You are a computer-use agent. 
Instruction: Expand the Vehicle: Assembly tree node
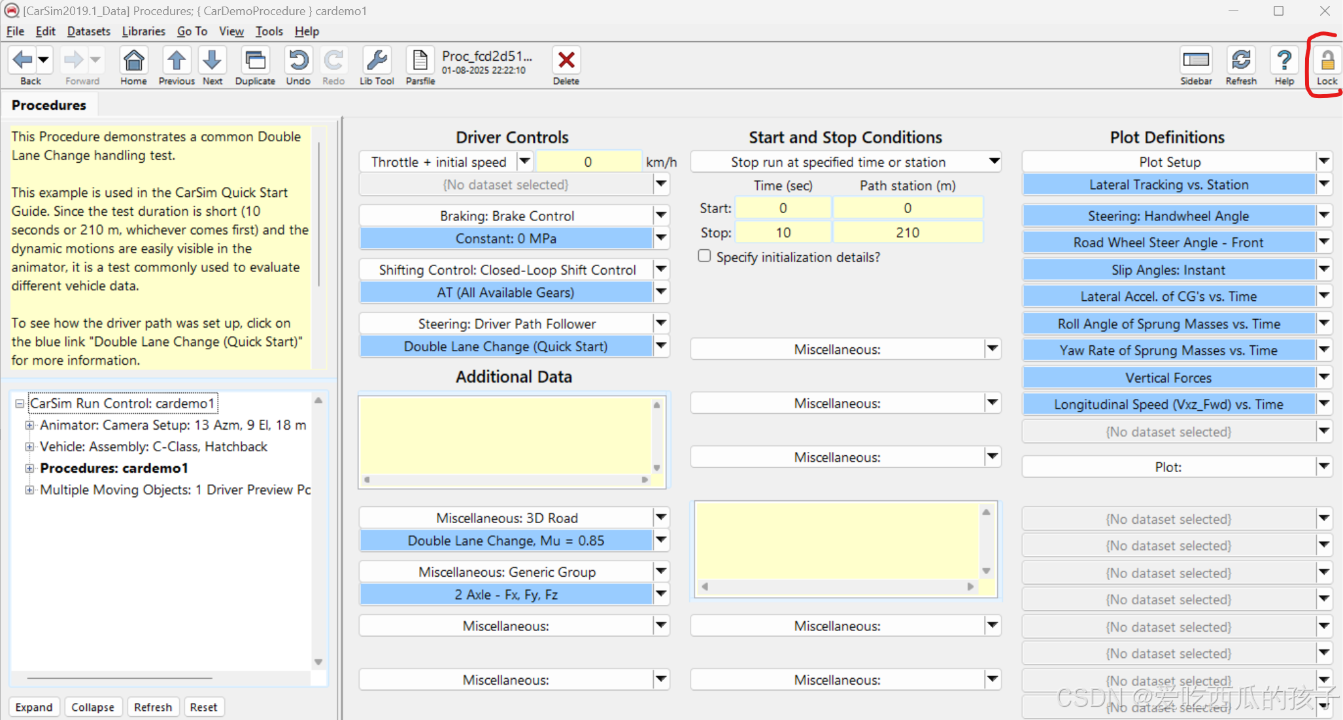29,447
